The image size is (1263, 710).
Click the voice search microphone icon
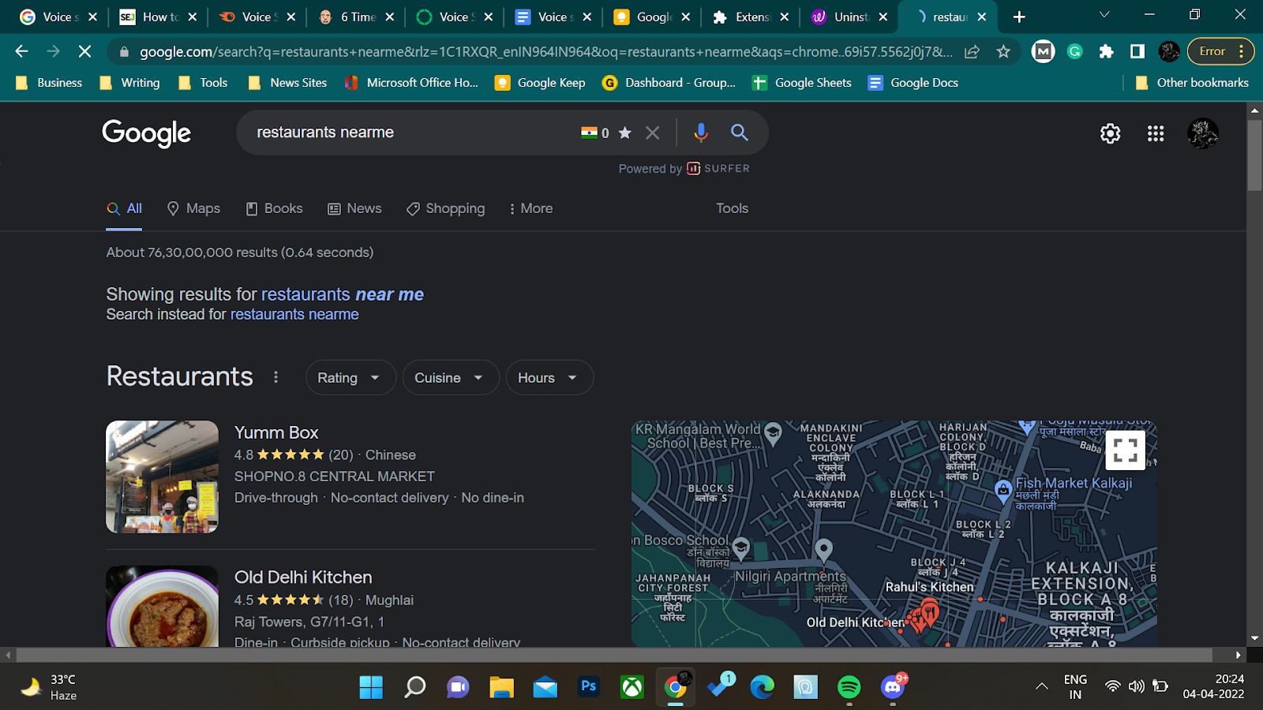click(x=700, y=133)
